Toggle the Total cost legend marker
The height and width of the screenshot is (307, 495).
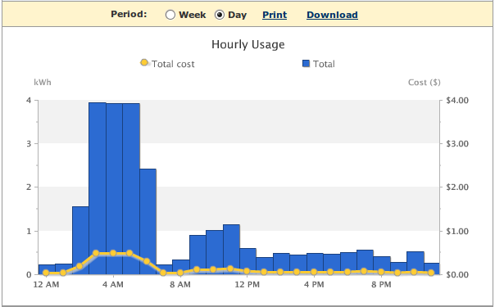pyautogui.click(x=144, y=63)
